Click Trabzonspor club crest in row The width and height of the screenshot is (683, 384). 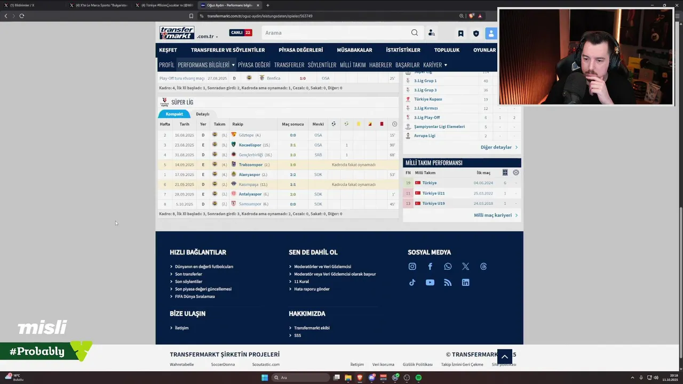click(x=234, y=164)
